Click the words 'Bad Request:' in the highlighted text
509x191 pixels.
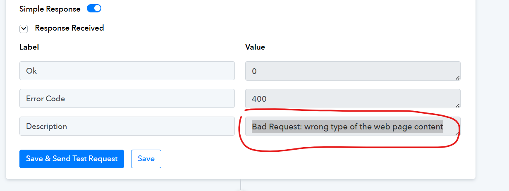[x=277, y=127]
